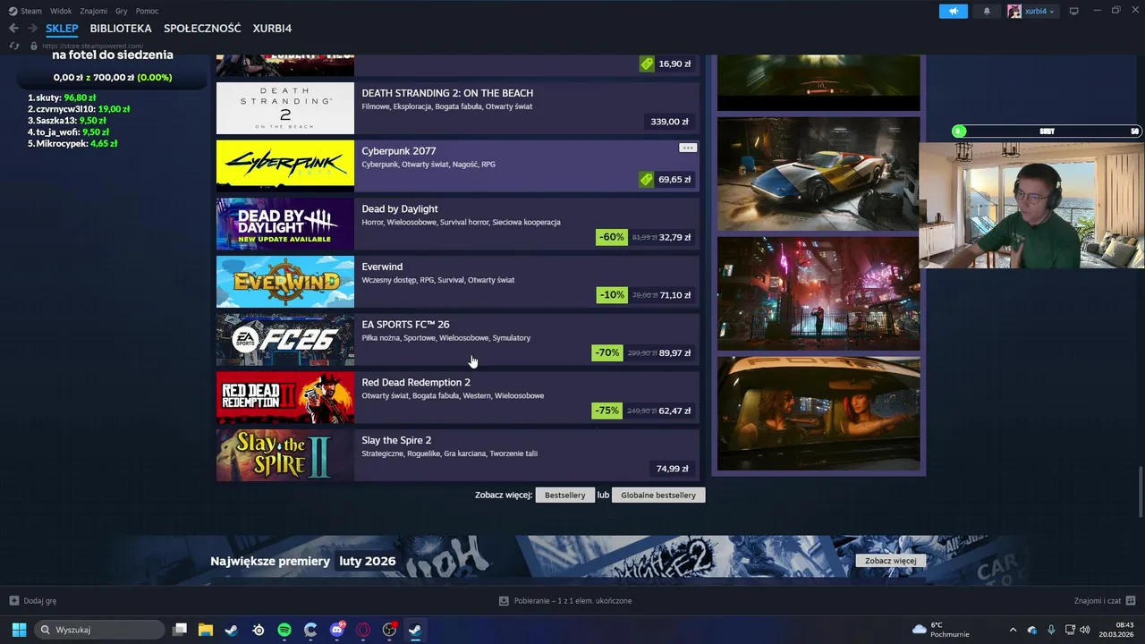Viewport: 1145px width, 644px height.
Task: Open the Pomoc menu
Action: coord(147,11)
